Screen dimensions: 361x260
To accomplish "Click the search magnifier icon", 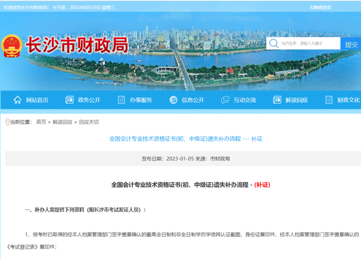I will click(273, 44).
